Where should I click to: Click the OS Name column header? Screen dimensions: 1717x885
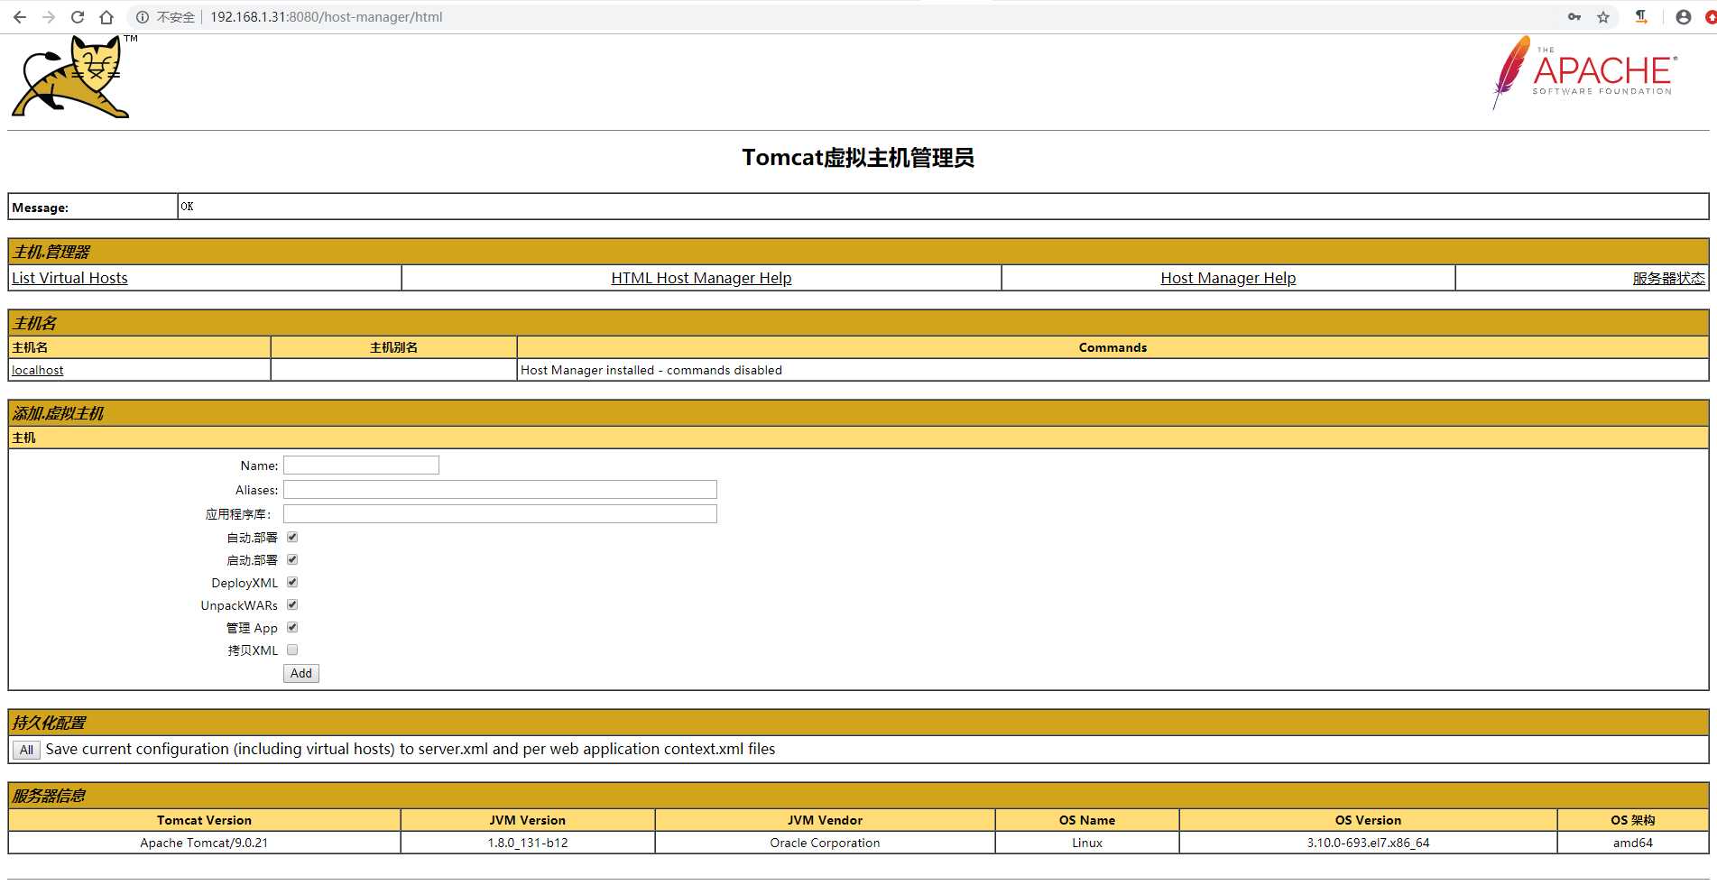coord(1087,820)
